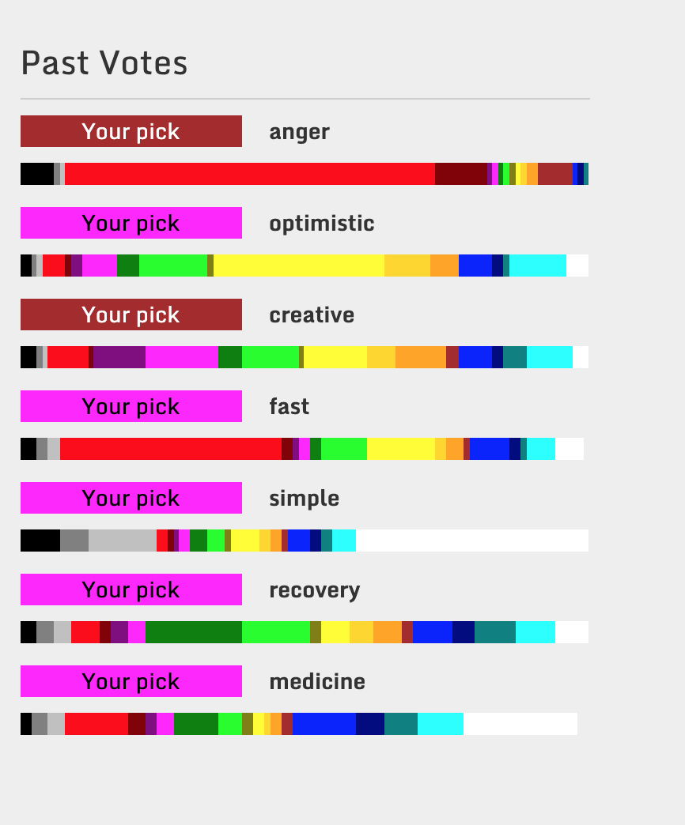Click the magenta "Your pick" box for optimistic
Image resolution: width=685 pixels, height=825 pixels.
tap(131, 223)
